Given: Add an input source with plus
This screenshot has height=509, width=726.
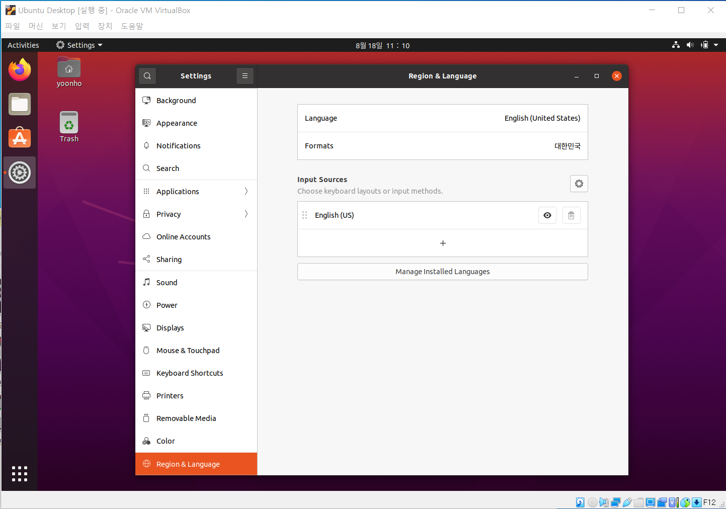Looking at the screenshot, I should 443,243.
